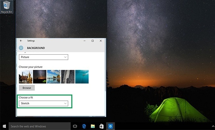Viewport: 215px width, 130px height.
Task: Open File Explorer from the taskbar
Action: pos(93,126)
